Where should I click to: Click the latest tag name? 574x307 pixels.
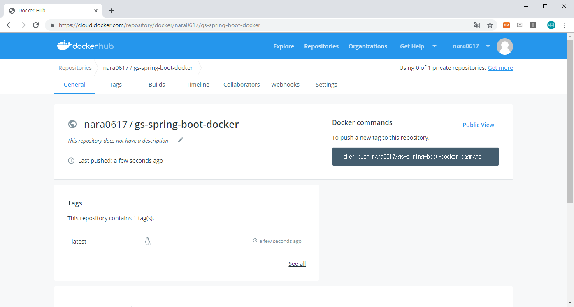click(79, 242)
